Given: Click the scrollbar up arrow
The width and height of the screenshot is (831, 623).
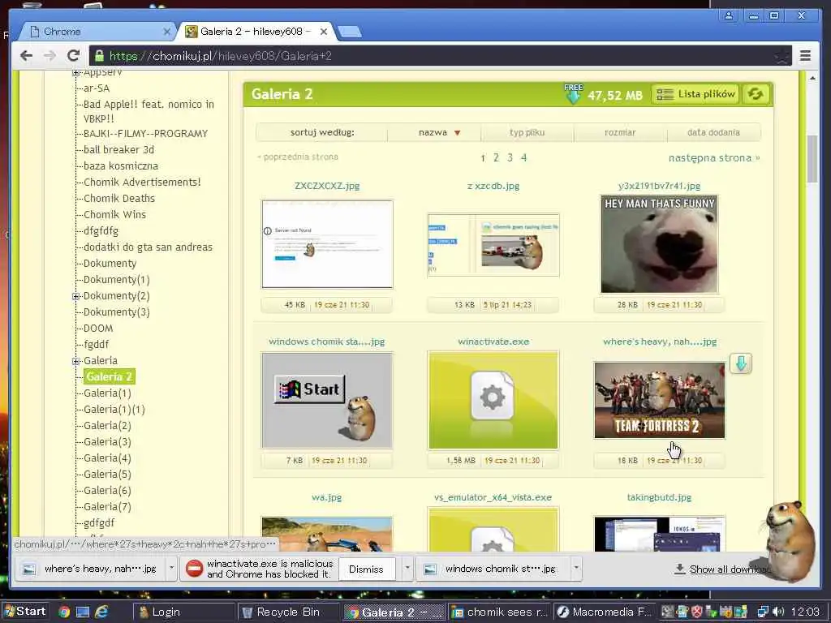Looking at the screenshot, I should click(812, 79).
